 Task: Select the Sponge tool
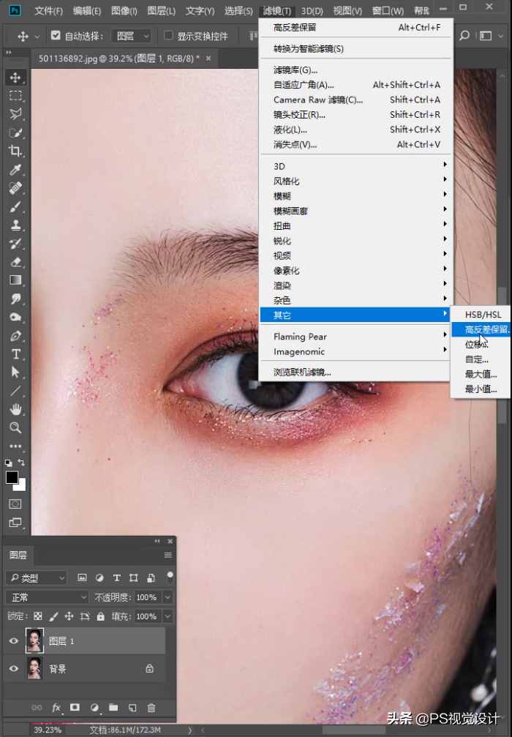pos(15,317)
